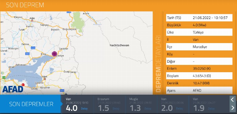The image size is (237, 114).
Task: Click the purple earthquake epicenter marker near Muradiye
Action: click(x=54, y=54)
